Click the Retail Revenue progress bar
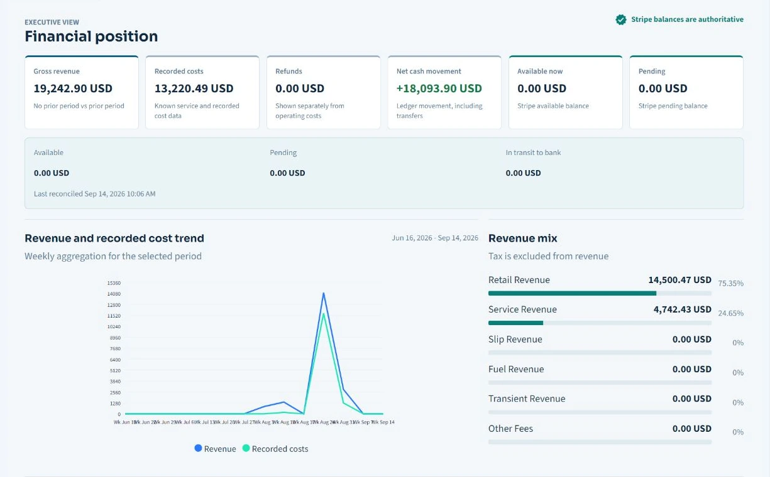 click(x=600, y=293)
